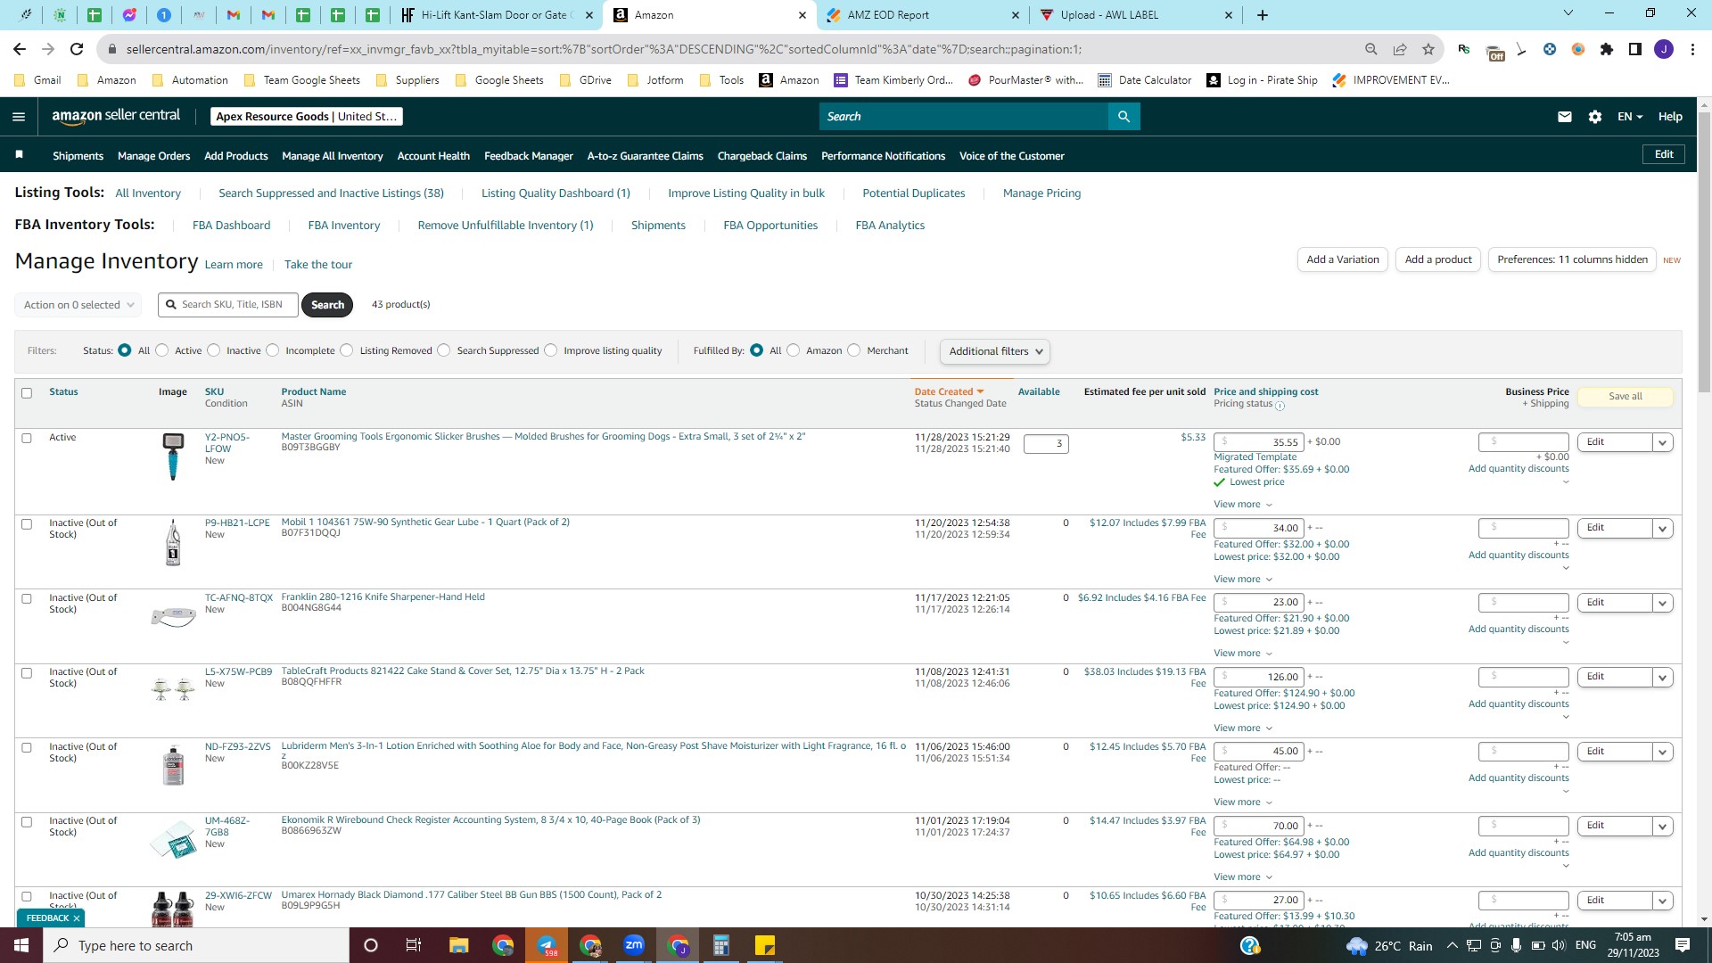This screenshot has width=1712, height=963.
Task: Open Edit dropdown arrow for Mobil 1 row
Action: (x=1662, y=529)
